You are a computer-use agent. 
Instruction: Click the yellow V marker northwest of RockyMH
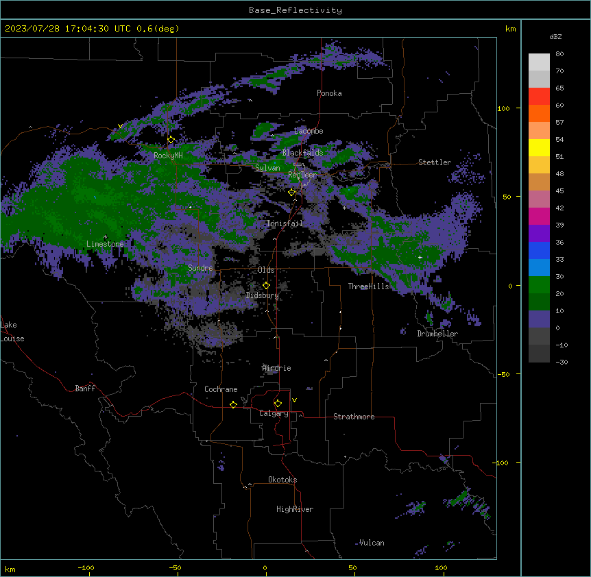120,126
